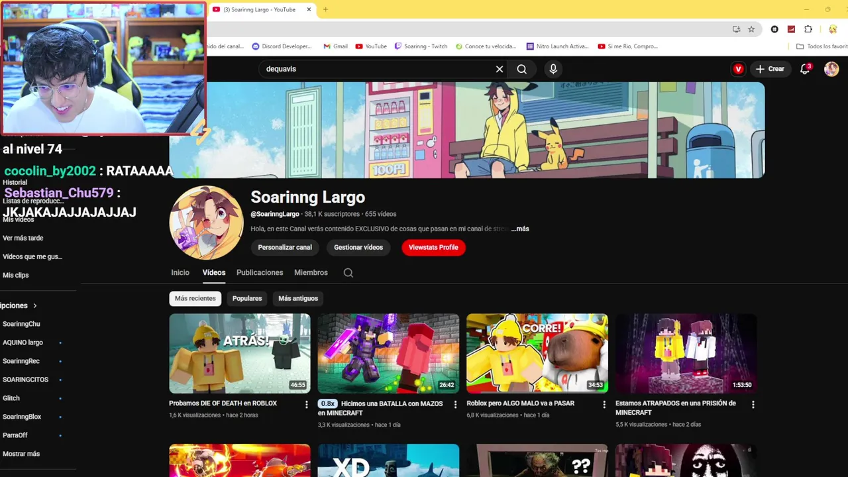Open Soarinng - Twitch bookmark
The height and width of the screenshot is (477, 848).
(x=421, y=46)
